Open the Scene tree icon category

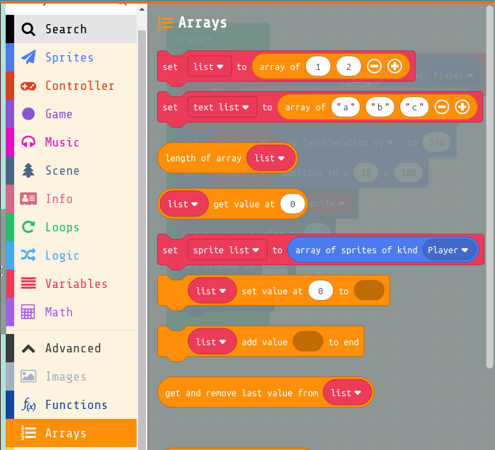pyautogui.click(x=28, y=171)
